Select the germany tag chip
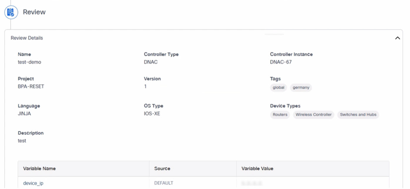 tap(301, 87)
